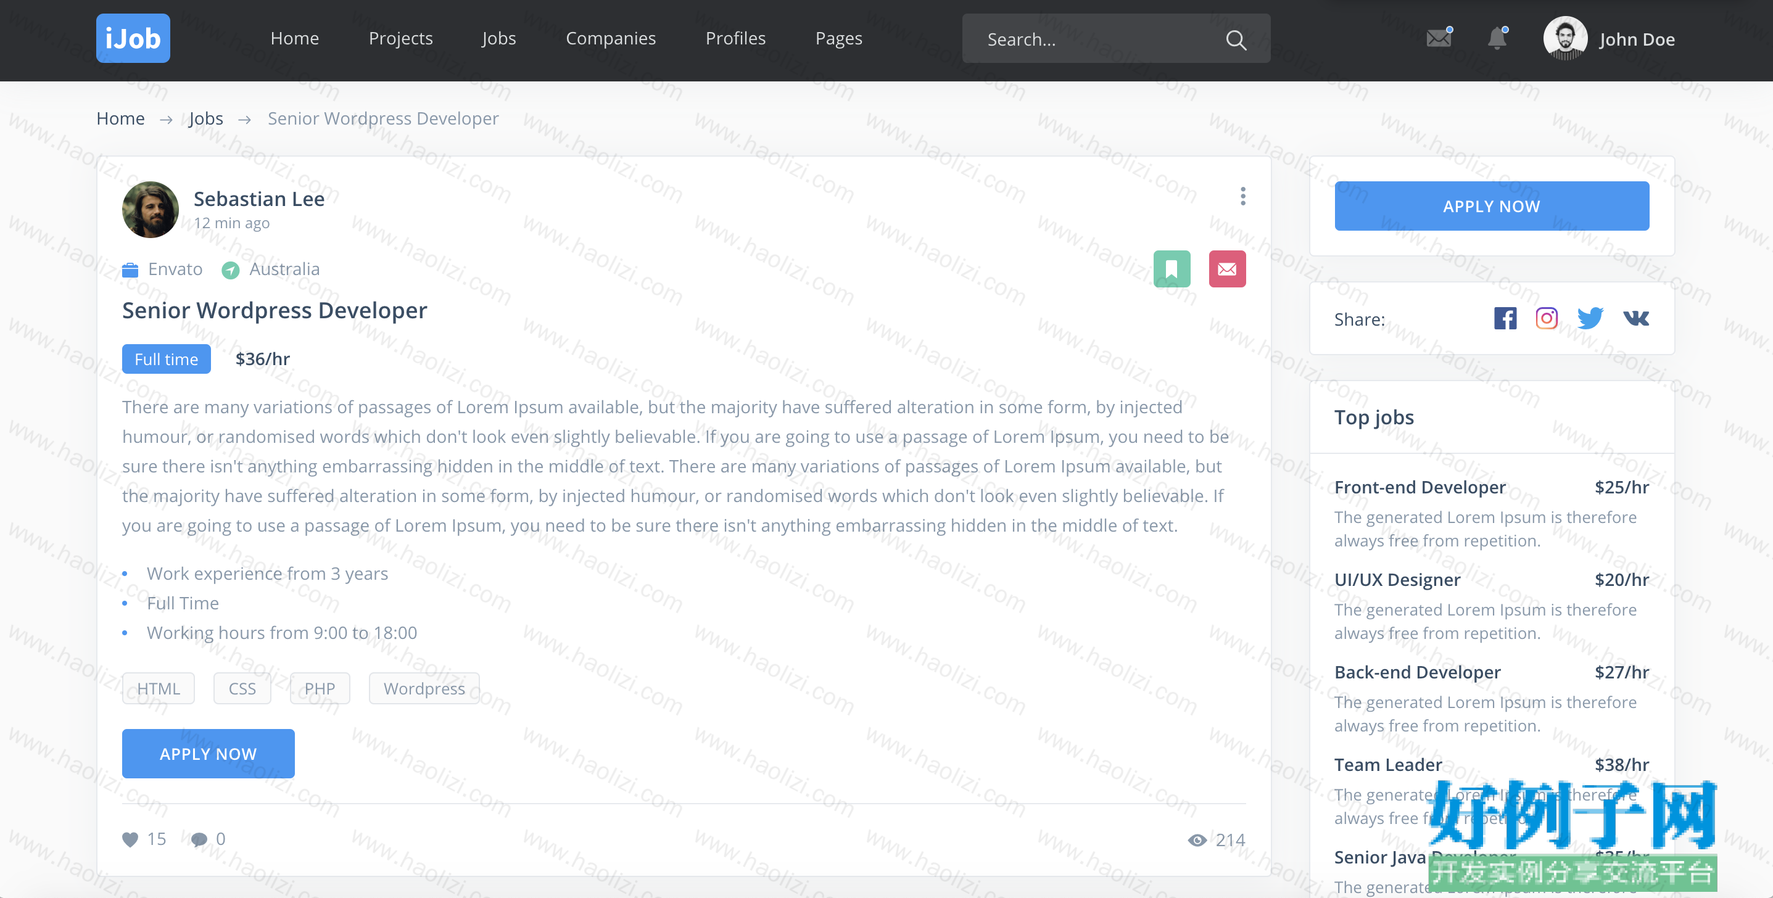Go to Jobs in the breadcrumb
This screenshot has height=898, width=1773.
click(x=206, y=119)
